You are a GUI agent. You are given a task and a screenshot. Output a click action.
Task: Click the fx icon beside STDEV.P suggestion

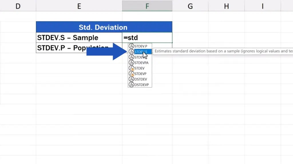131,46
